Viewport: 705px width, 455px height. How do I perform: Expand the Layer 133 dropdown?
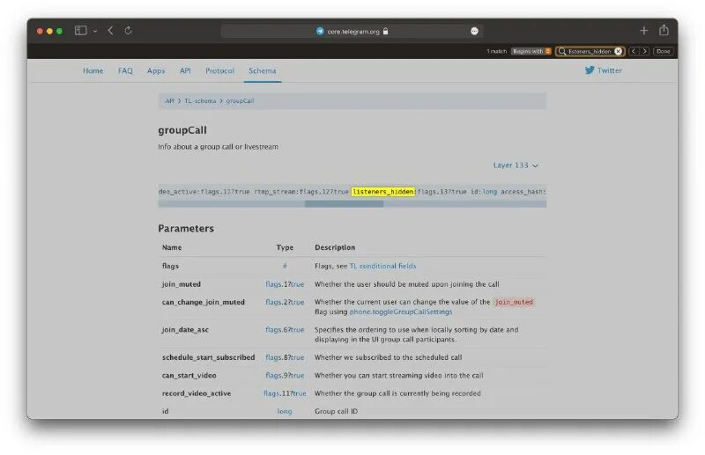coord(516,165)
